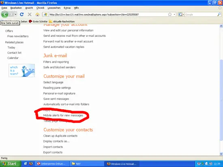The image size is (223, 167).
Task: Open Calendar in sidebar
Action: (13, 58)
